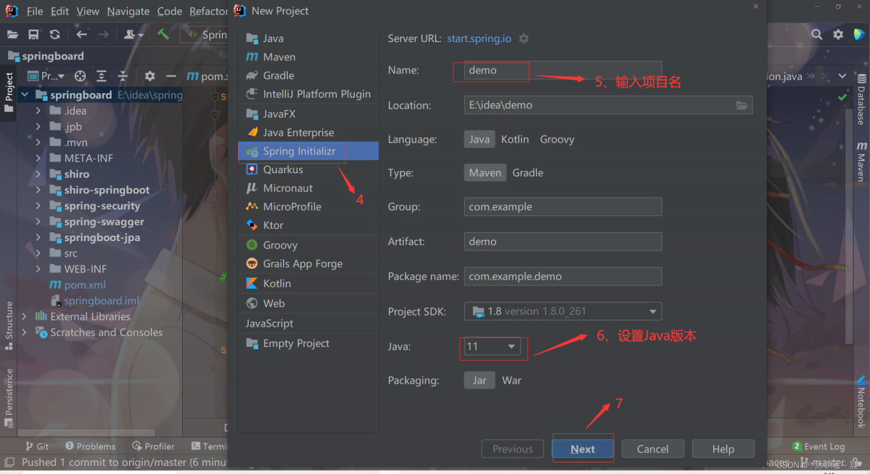Select Groovy as the Language option
Viewport: 870px width, 474px height.
(557, 139)
